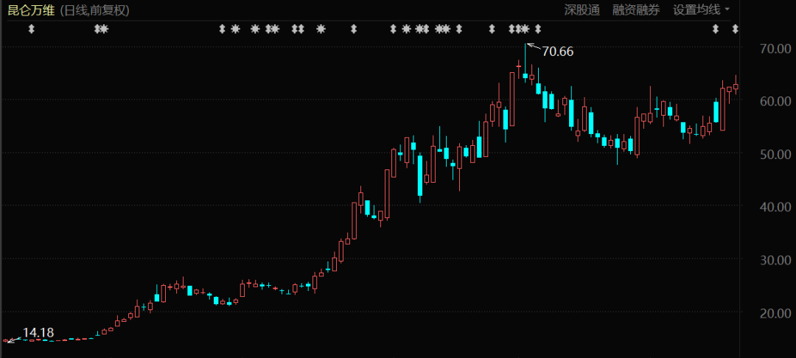This screenshot has height=358, width=796.
Task: Click the arrow pointing at the 14.18 low
Action: point(13,338)
